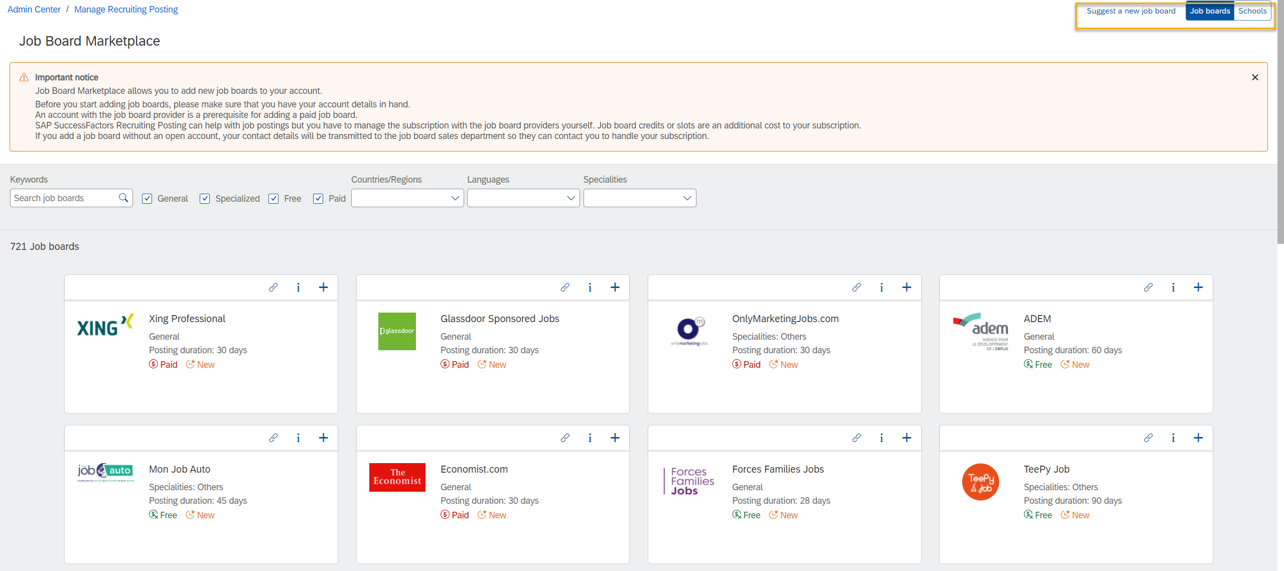This screenshot has height=571, width=1284.
Task: Show info for ADEM job board
Action: [1173, 288]
